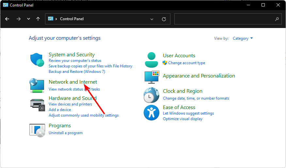Expand the address bar history dropdown
The width and height of the screenshot is (286, 168).
pyautogui.click(x=152, y=19)
